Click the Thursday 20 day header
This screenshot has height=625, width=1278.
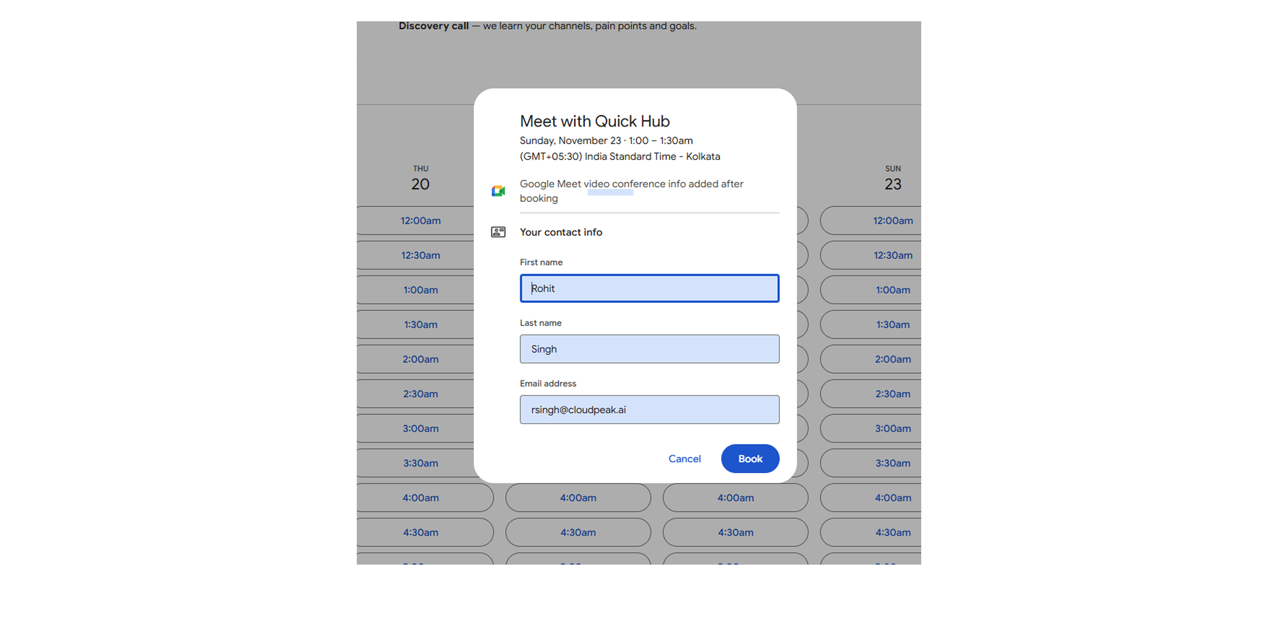[420, 179]
